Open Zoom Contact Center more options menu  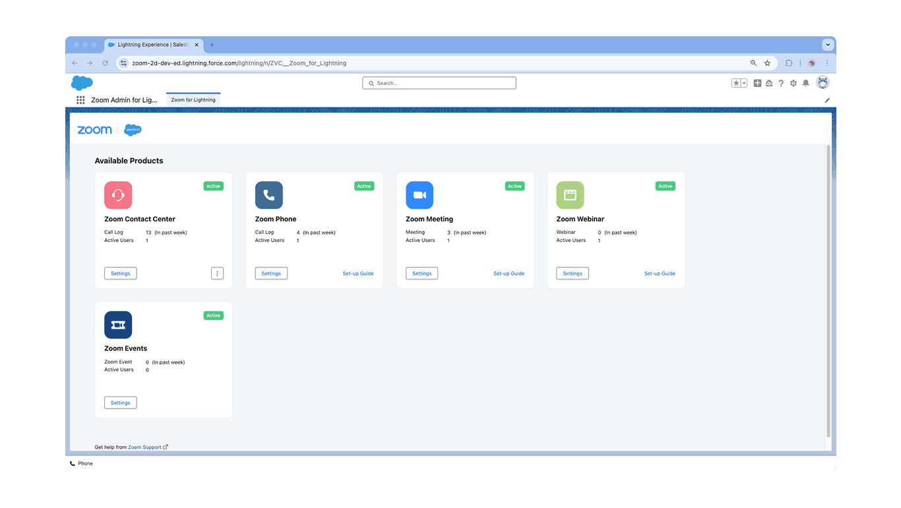[217, 273]
